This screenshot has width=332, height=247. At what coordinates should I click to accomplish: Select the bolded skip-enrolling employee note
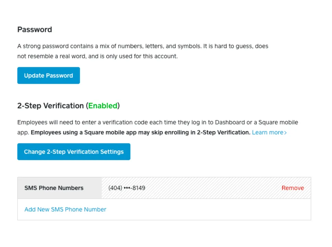pyautogui.click(x=140, y=132)
